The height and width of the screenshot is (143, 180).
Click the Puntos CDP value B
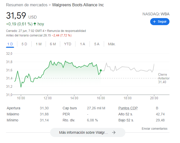tap(157, 108)
